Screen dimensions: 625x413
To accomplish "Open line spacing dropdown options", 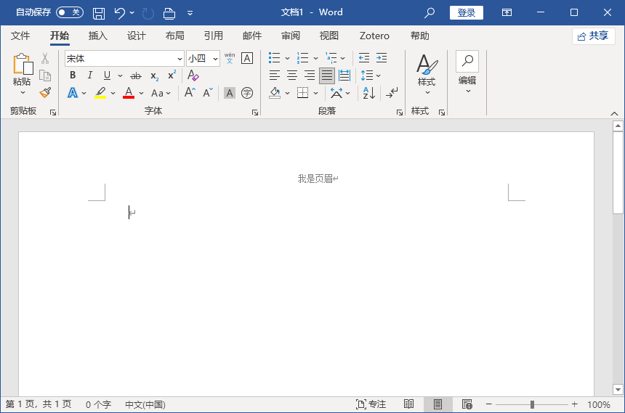I will [x=378, y=75].
